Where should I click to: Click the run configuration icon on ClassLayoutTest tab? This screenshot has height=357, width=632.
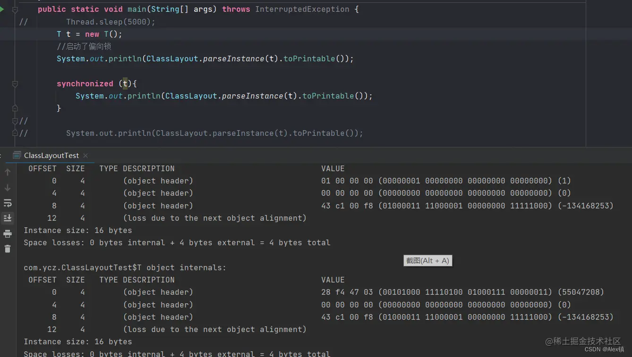click(17, 155)
